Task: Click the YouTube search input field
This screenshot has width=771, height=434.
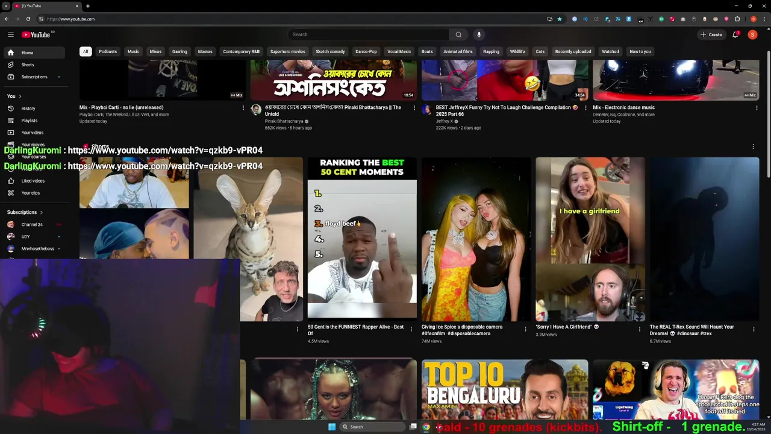Action: point(369,34)
